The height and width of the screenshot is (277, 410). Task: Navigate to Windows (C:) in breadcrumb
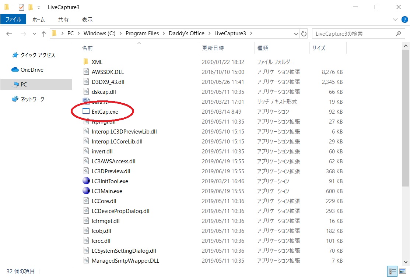coord(99,33)
